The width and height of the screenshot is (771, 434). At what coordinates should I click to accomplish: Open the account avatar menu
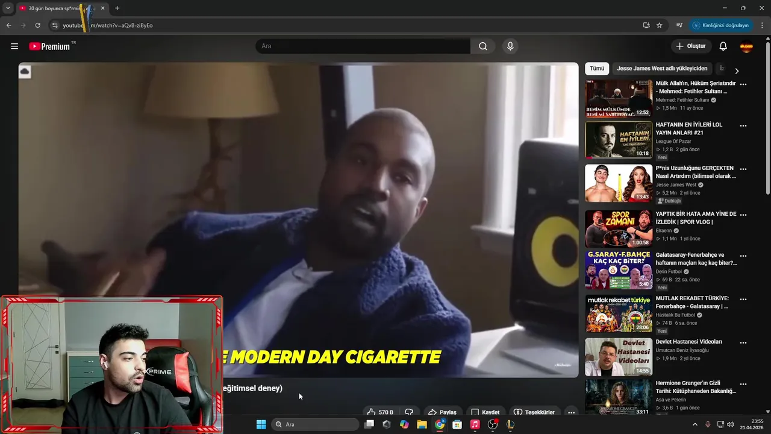[746, 46]
